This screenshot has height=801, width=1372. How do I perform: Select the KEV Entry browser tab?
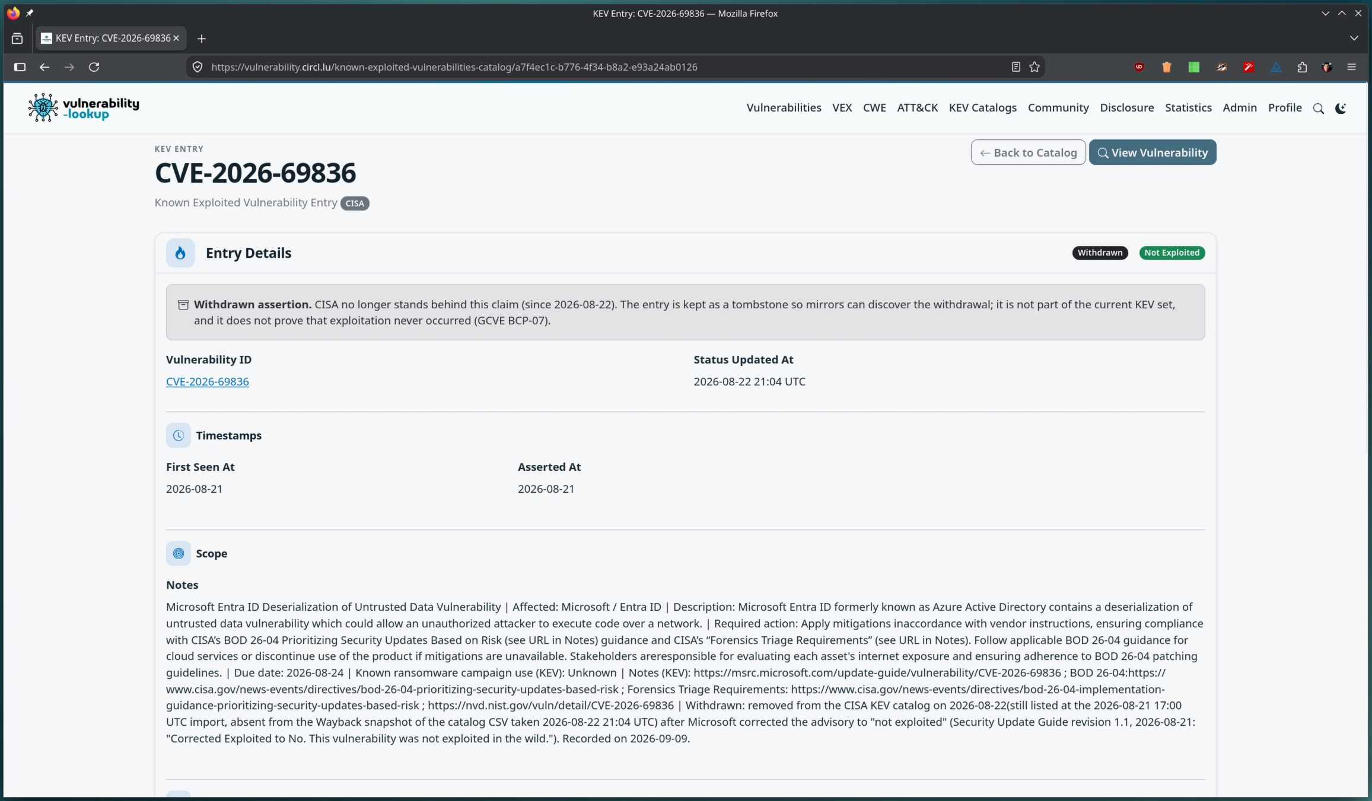(x=111, y=38)
